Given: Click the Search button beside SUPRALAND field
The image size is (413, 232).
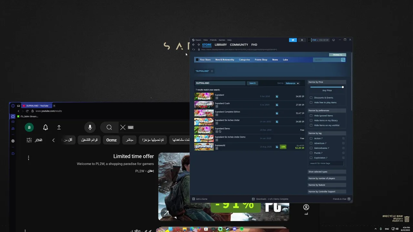Looking at the screenshot, I should (x=252, y=83).
